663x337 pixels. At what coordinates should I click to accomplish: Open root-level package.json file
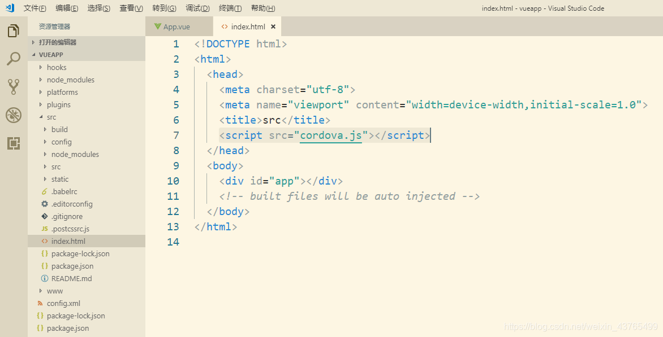click(x=86, y=328)
